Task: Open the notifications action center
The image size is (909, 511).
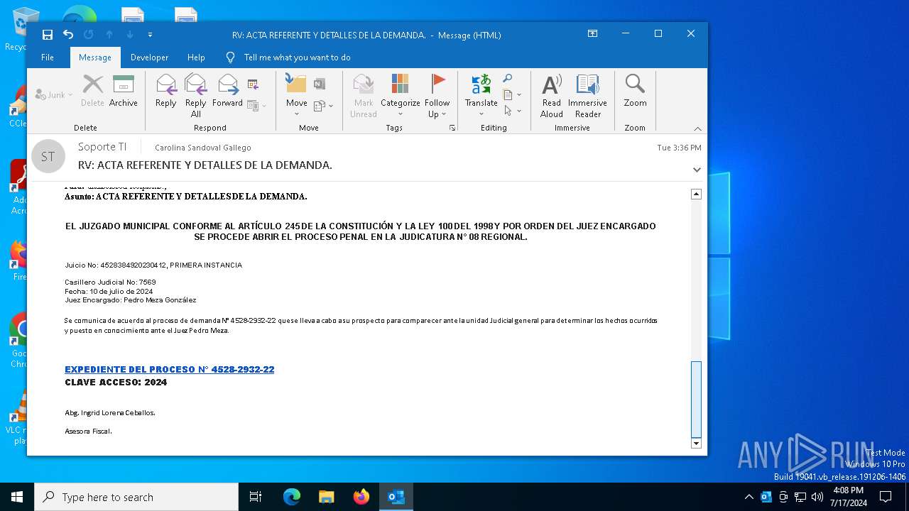Action: tap(886, 497)
